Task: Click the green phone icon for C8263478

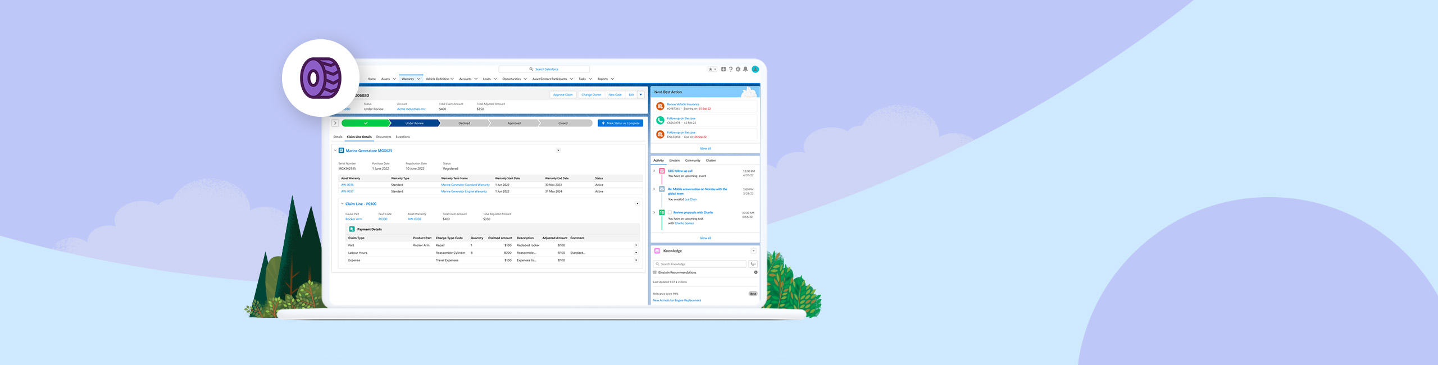Action: tap(661, 120)
